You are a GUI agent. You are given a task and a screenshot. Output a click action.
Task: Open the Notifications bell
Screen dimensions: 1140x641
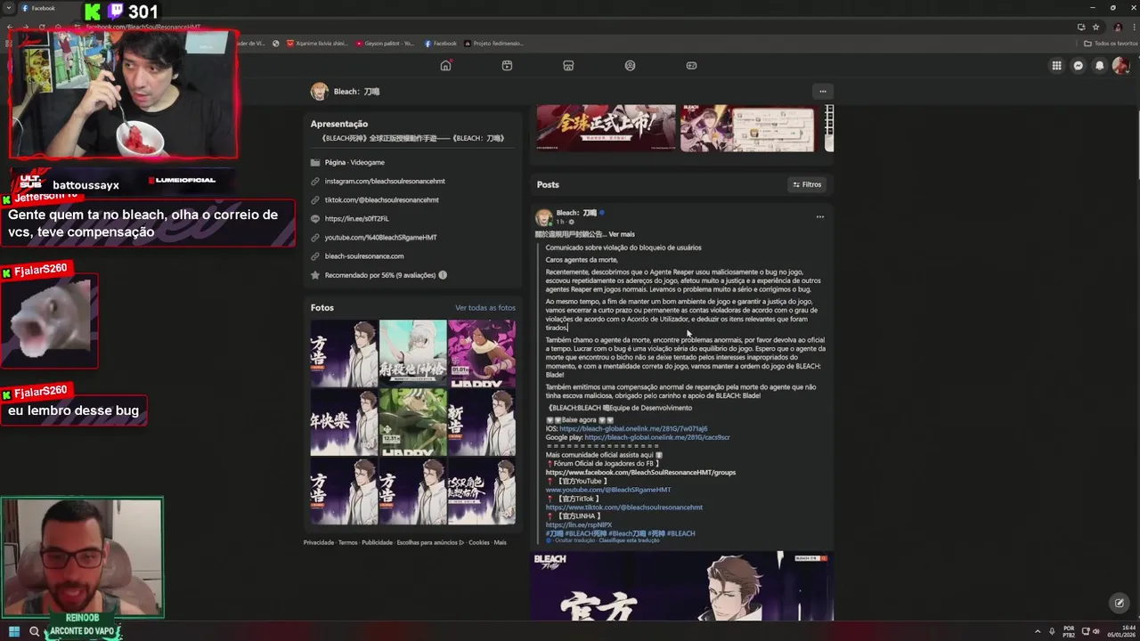tap(1099, 65)
